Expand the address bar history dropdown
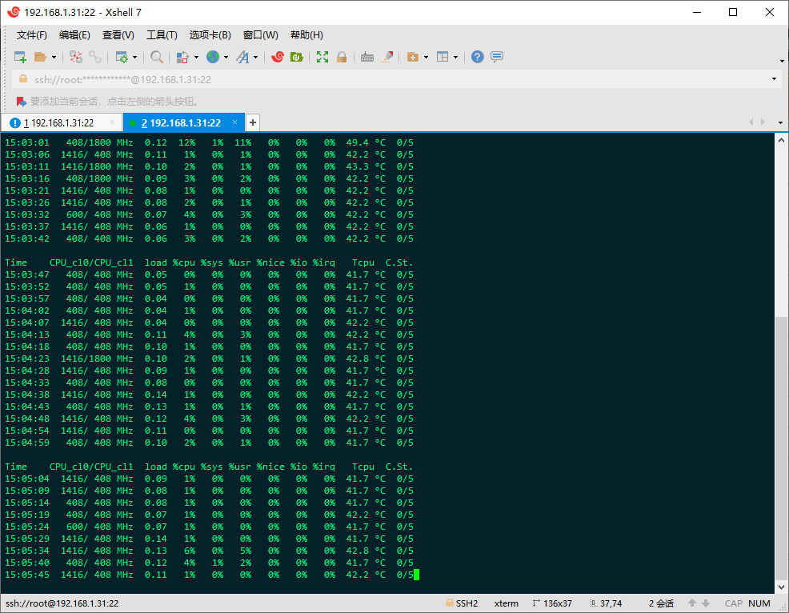The height and width of the screenshot is (613, 789). (774, 79)
